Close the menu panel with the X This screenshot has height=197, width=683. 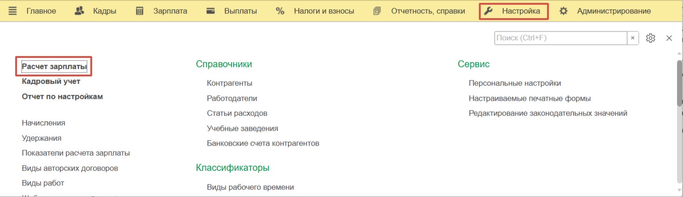669,38
